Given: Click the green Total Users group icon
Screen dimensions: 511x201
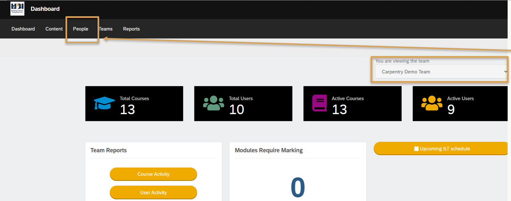Looking at the screenshot, I should (213, 103).
